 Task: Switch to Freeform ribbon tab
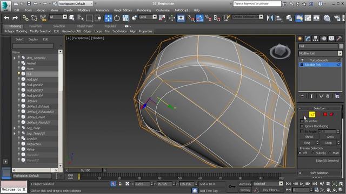click(35, 26)
